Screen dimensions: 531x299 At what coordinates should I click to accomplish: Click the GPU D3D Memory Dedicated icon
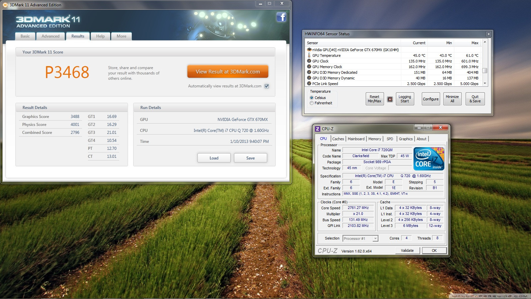tap(309, 72)
